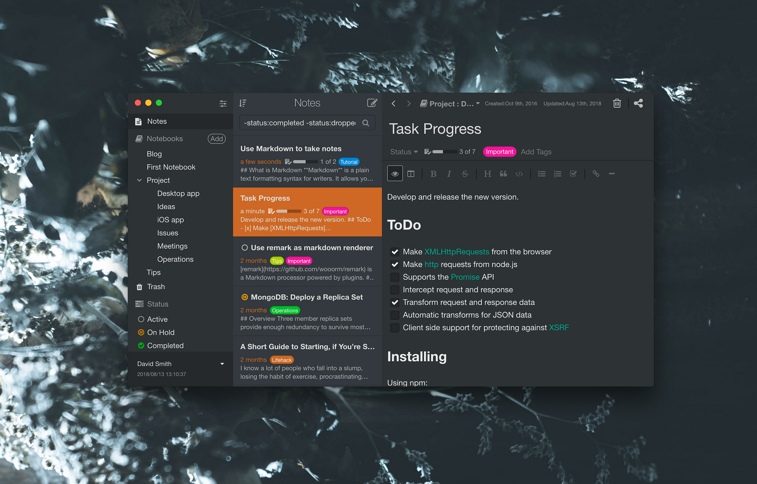Insert a quote with the blockquote icon
The width and height of the screenshot is (757, 484).
point(503,174)
